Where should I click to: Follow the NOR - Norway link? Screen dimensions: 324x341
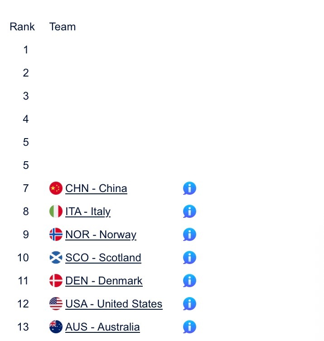click(x=101, y=235)
